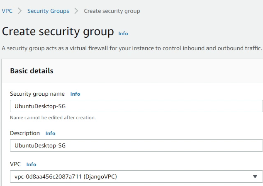Click the 'Security group name' field label
Image resolution: width=263 pixels, height=186 pixels.
[x=37, y=94]
